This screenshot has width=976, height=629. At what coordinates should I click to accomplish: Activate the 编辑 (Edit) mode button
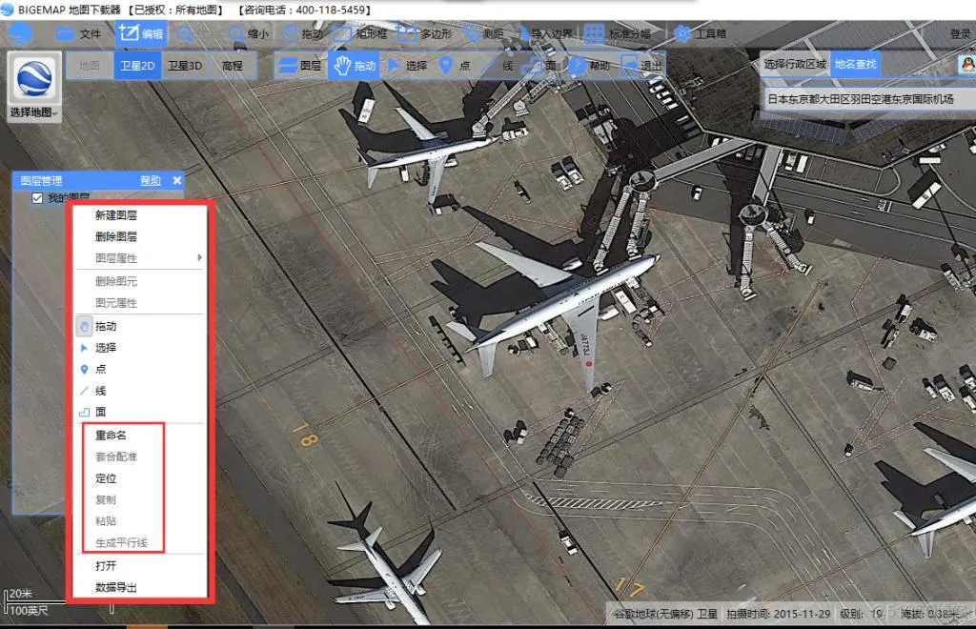[x=141, y=33]
